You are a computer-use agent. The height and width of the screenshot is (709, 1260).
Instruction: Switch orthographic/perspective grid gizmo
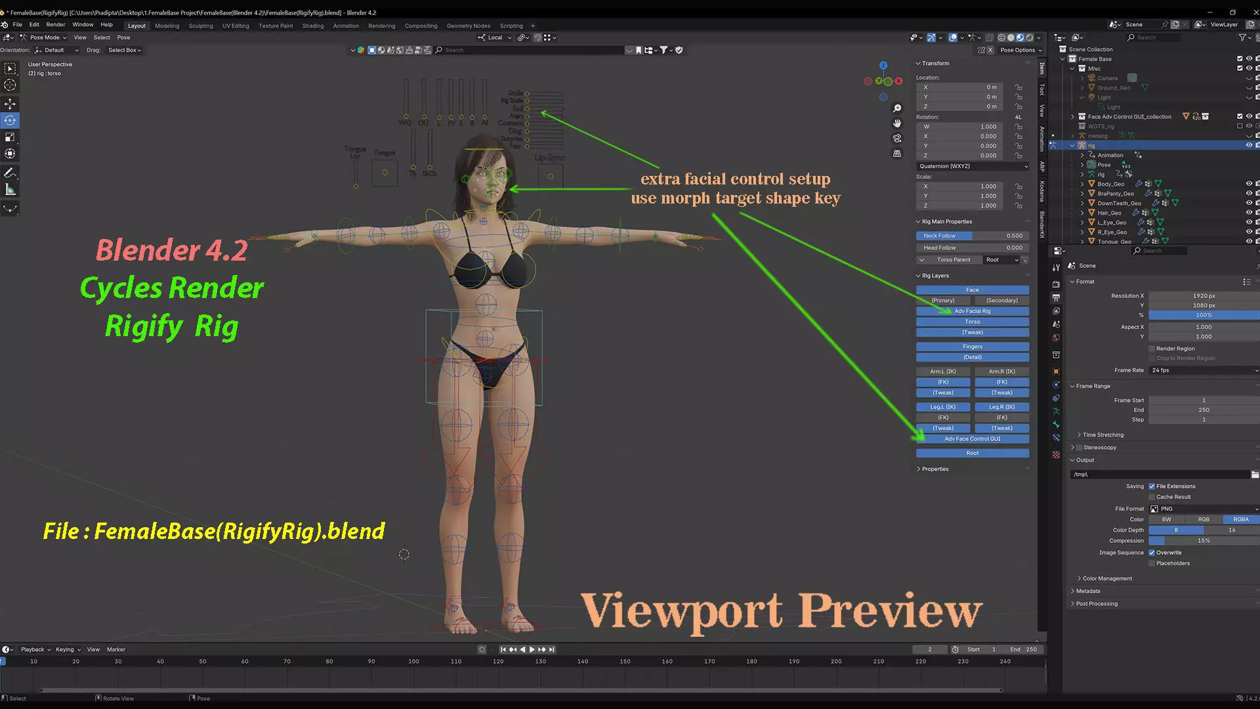tap(897, 154)
